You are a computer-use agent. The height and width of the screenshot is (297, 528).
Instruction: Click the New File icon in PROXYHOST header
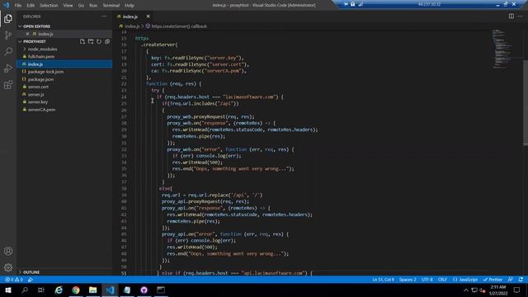82,41
